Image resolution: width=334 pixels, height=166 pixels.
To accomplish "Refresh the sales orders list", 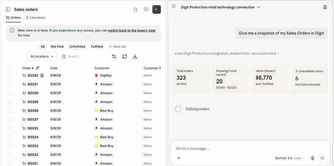I will 124,57.
